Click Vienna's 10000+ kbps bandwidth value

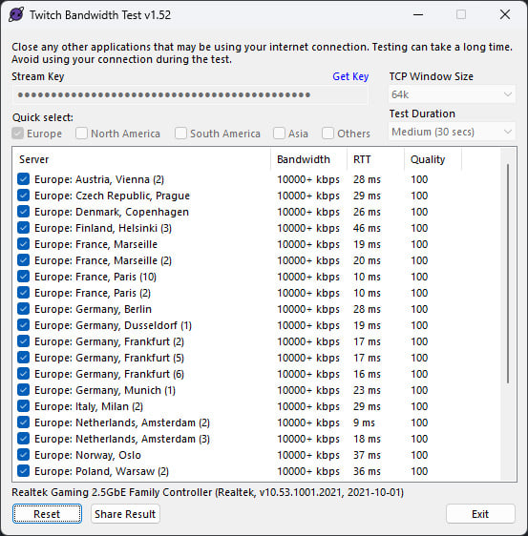pos(308,179)
